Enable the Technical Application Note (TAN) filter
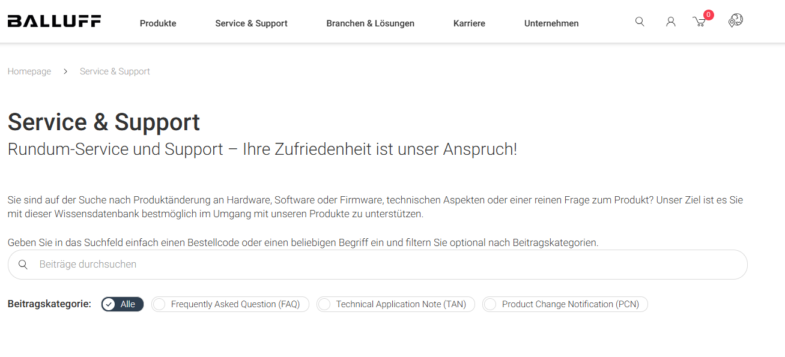Screen dimensions: 785x357 395,304
